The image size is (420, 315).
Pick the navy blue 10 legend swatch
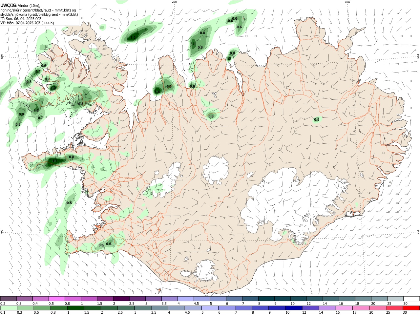[x=293, y=308]
